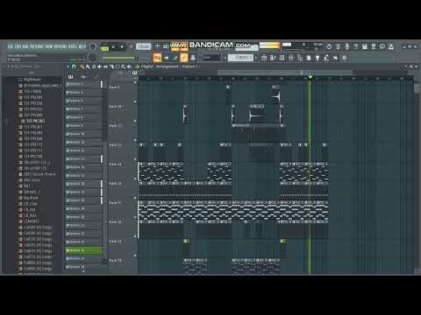Open the VIEW menu
Viewport: 421px width, 315px height.
(x=48, y=46)
